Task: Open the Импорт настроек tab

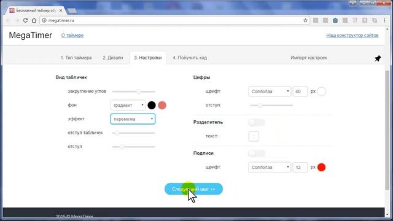Action: point(308,58)
